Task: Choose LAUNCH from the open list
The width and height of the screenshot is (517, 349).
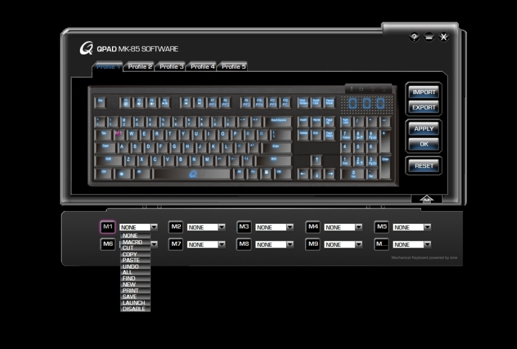Action: [135, 303]
